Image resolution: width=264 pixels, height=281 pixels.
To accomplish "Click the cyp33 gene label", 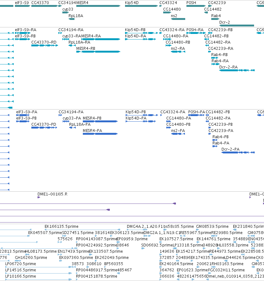I will tap(68, 9).
